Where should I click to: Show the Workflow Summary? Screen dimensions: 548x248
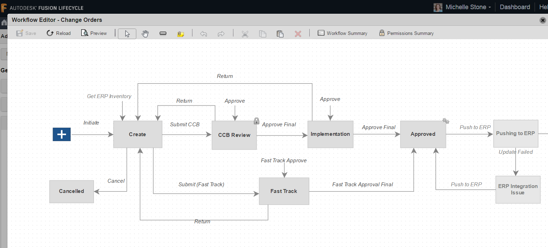(x=342, y=33)
